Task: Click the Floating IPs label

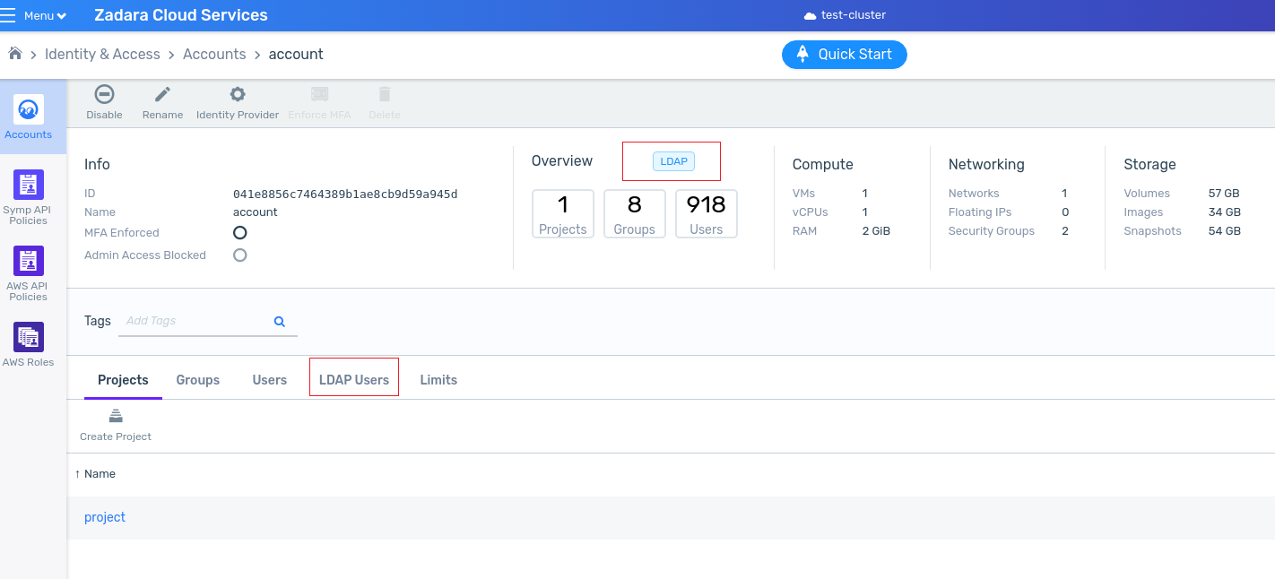Action: pyautogui.click(x=980, y=212)
